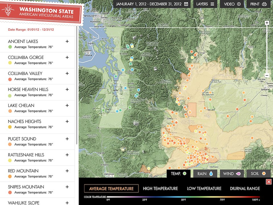Viewport: 273px width, 205px height.
Task: Select the Average Temperature tab
Action: [x=111, y=188]
